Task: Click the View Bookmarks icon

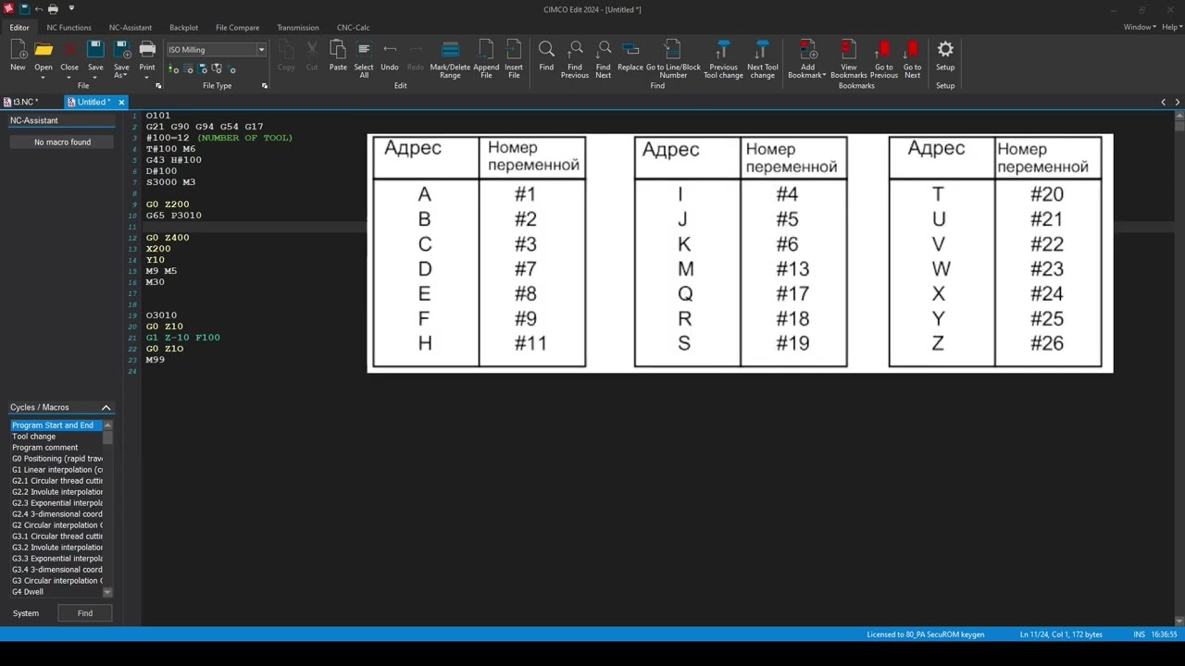Action: click(848, 50)
